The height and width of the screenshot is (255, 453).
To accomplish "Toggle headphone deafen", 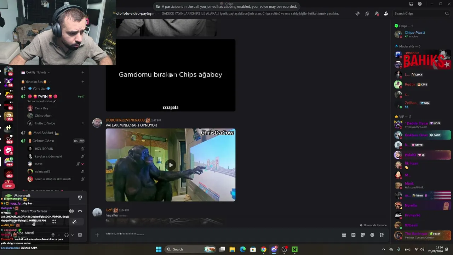I will [x=67, y=235].
